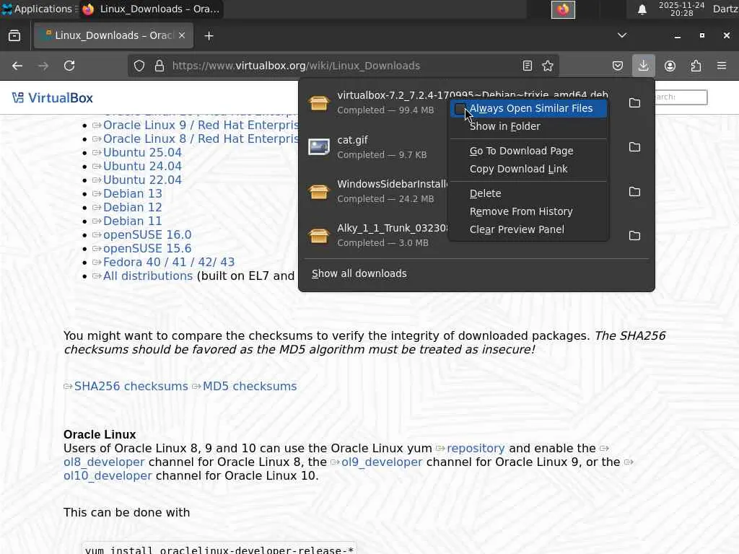Open the Fedora 40 / 41 / 42/ 43 link
The width and height of the screenshot is (739, 554).
(x=169, y=262)
